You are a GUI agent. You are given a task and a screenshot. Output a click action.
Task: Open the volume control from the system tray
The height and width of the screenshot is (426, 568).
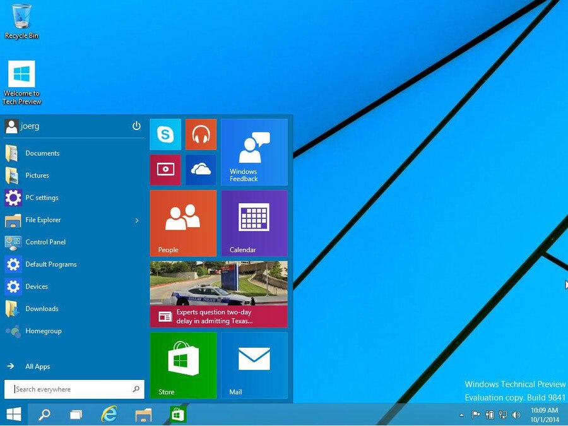tap(517, 415)
